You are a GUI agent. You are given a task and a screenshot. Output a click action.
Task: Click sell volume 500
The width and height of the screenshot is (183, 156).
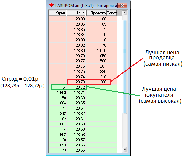pos(97,61)
